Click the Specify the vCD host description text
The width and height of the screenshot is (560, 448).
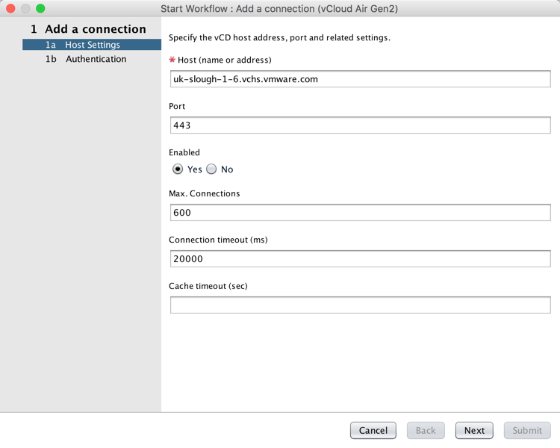click(x=279, y=37)
